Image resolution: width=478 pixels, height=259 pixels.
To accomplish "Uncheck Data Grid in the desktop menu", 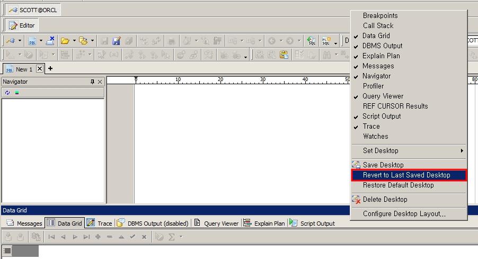I will point(376,35).
